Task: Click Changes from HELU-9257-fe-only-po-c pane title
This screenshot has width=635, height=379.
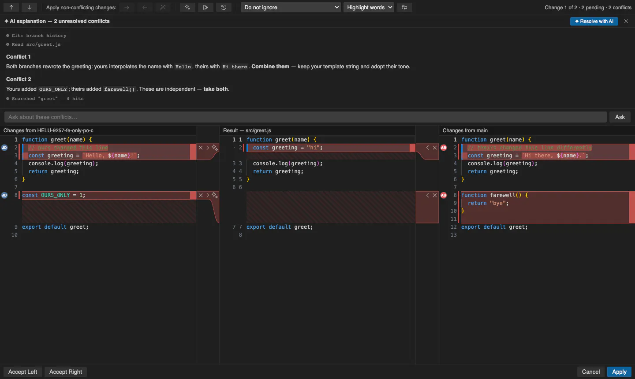Action: click(x=49, y=130)
